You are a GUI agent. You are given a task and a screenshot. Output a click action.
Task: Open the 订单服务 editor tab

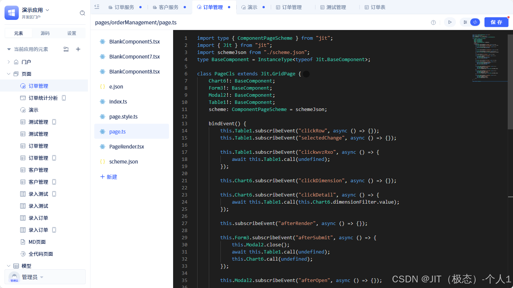tap(124, 7)
